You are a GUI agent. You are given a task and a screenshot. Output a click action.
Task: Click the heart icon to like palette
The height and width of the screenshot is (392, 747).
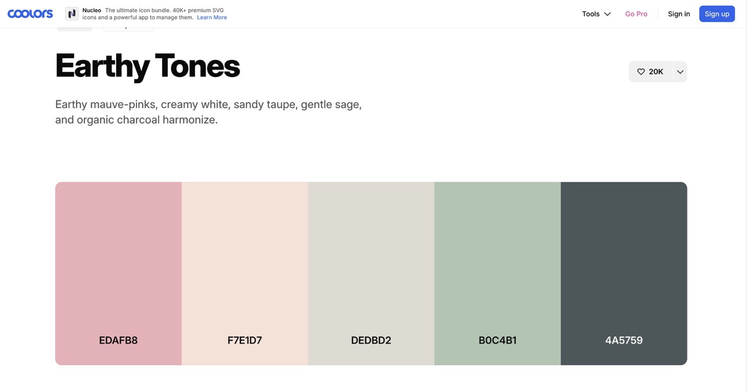click(641, 72)
